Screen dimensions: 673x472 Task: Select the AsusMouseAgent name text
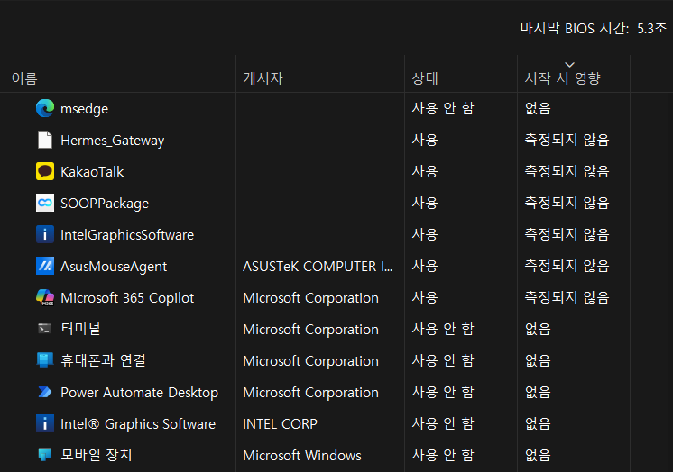pos(114,267)
